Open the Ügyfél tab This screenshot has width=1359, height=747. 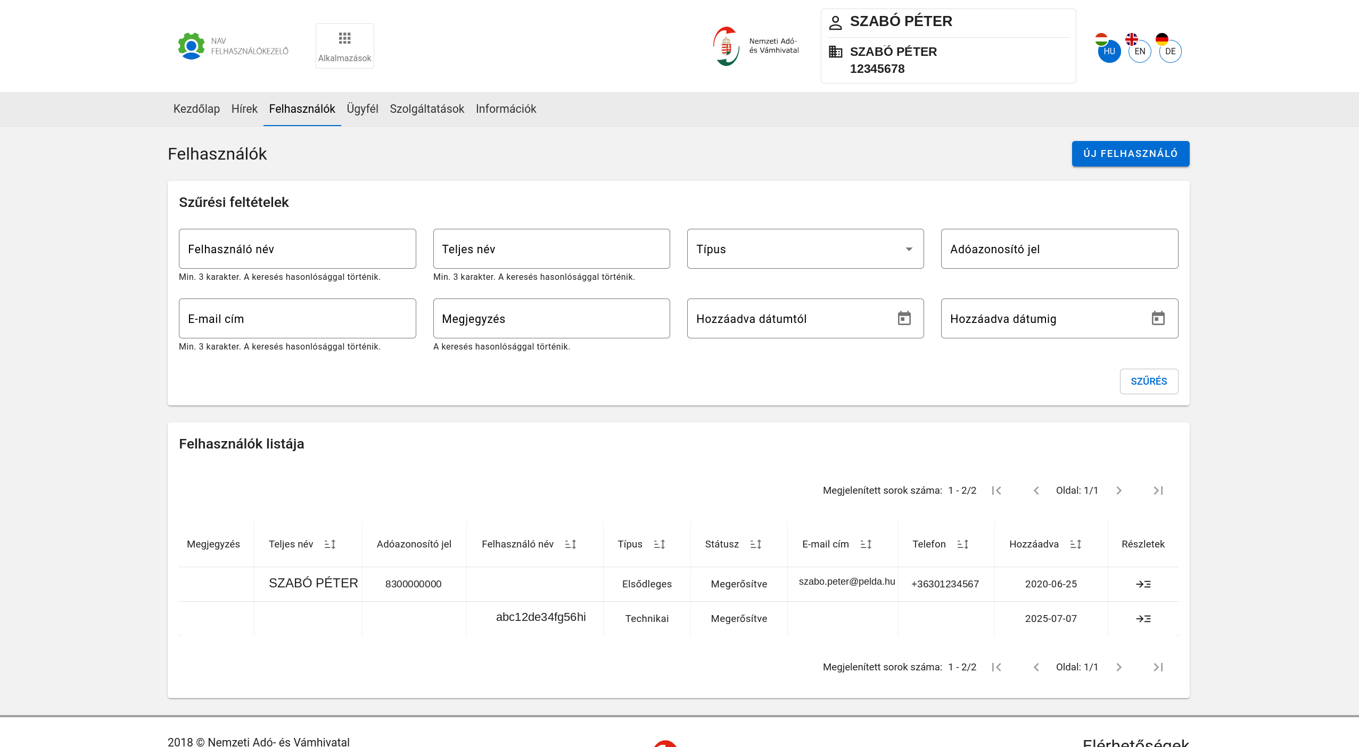pos(363,109)
